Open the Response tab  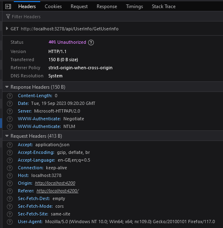(x=107, y=6)
